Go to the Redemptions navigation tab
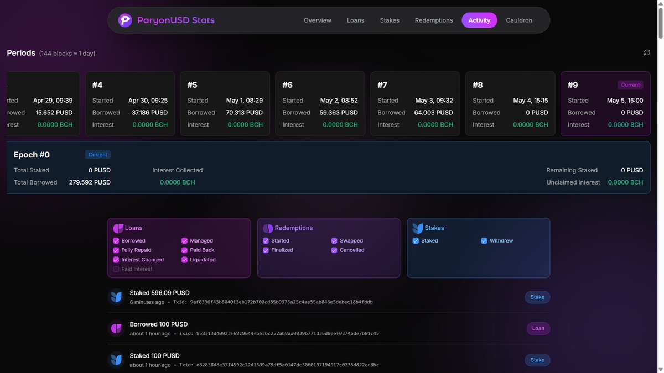664x373 pixels. (x=434, y=20)
